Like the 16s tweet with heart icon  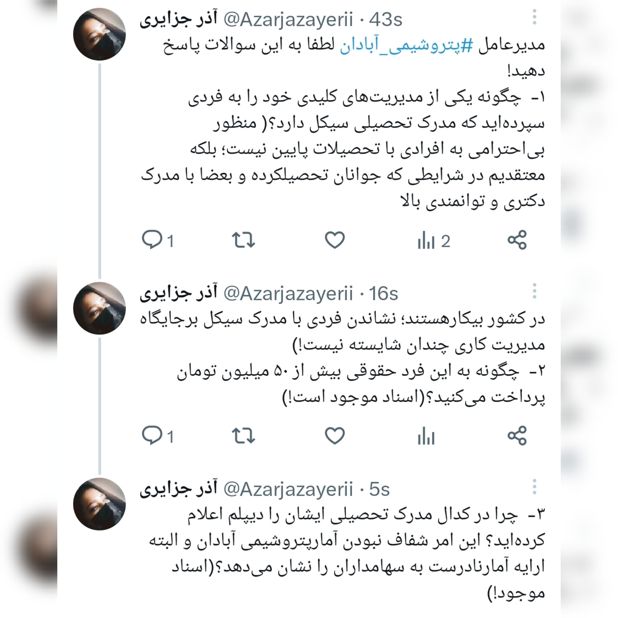click(x=335, y=436)
